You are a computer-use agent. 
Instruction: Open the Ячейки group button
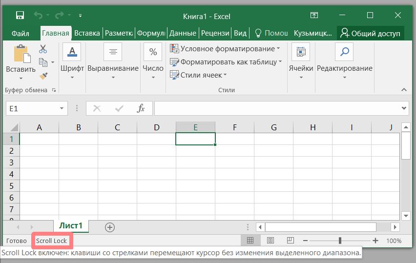[x=301, y=61]
